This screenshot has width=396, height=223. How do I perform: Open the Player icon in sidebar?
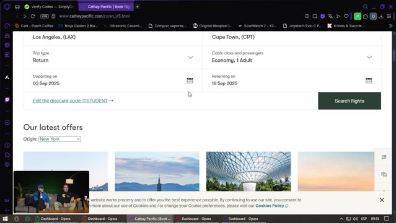pyautogui.click(x=7, y=122)
